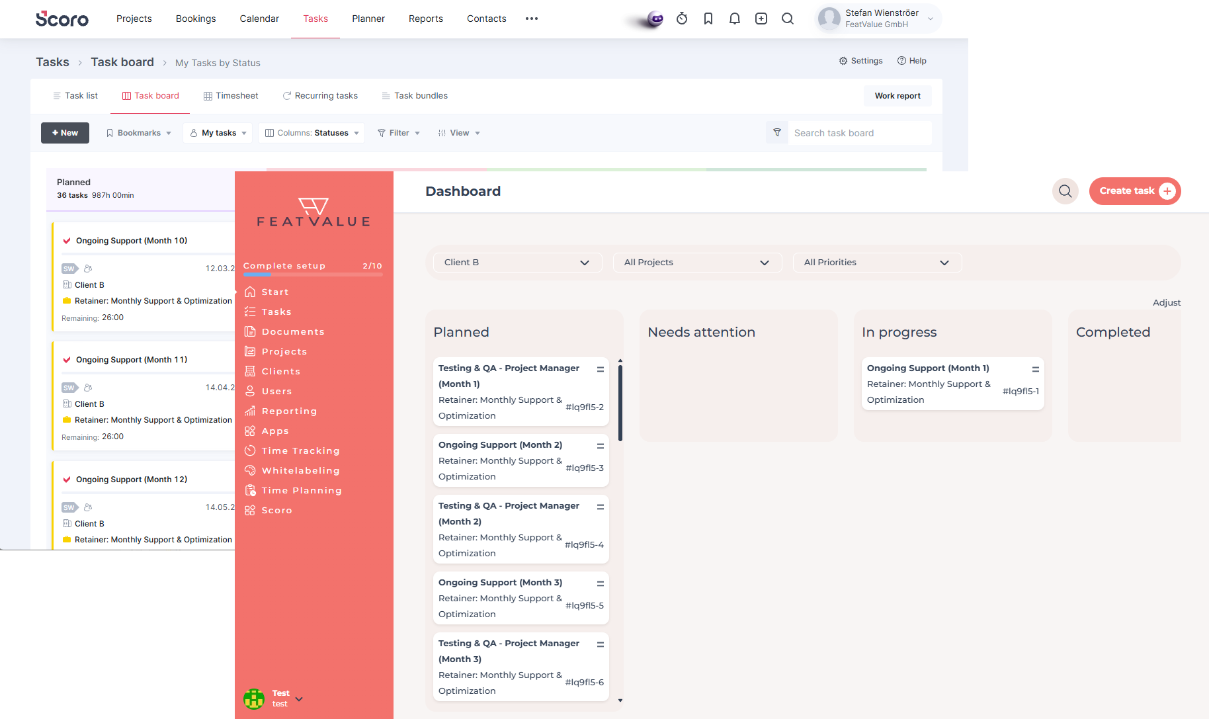Open the more menu (three dots) in Scoro navigation
The height and width of the screenshot is (719, 1209).
[x=532, y=19]
